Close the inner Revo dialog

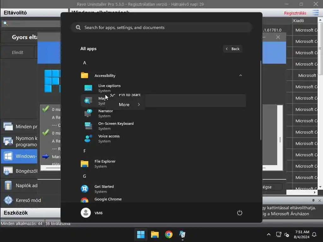point(278,37)
